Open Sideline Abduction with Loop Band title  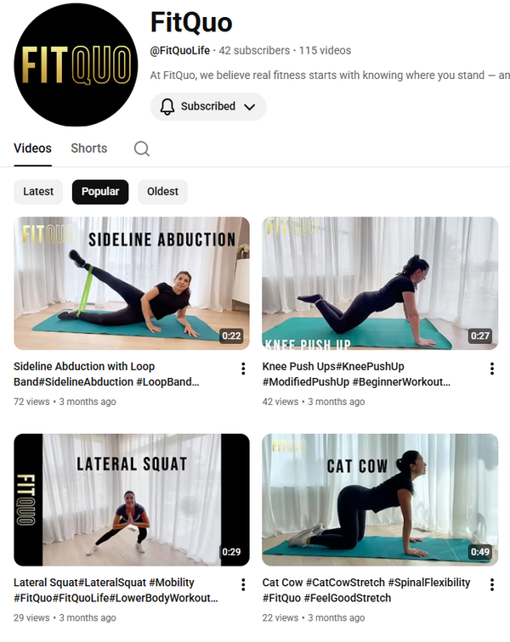(106, 374)
